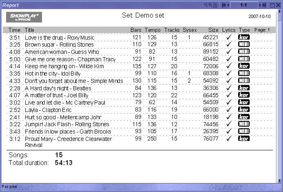Click the Time column header
Viewport: 283px width, 192px height.
(x=14, y=30)
